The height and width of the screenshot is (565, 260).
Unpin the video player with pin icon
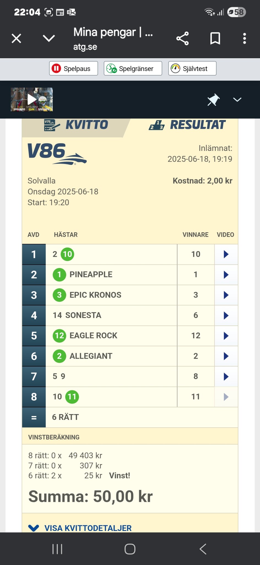click(213, 100)
